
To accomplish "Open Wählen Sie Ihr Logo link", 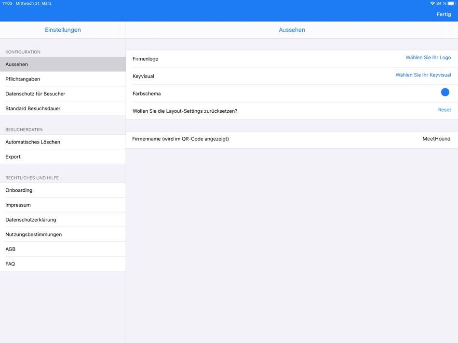I will pos(428,57).
